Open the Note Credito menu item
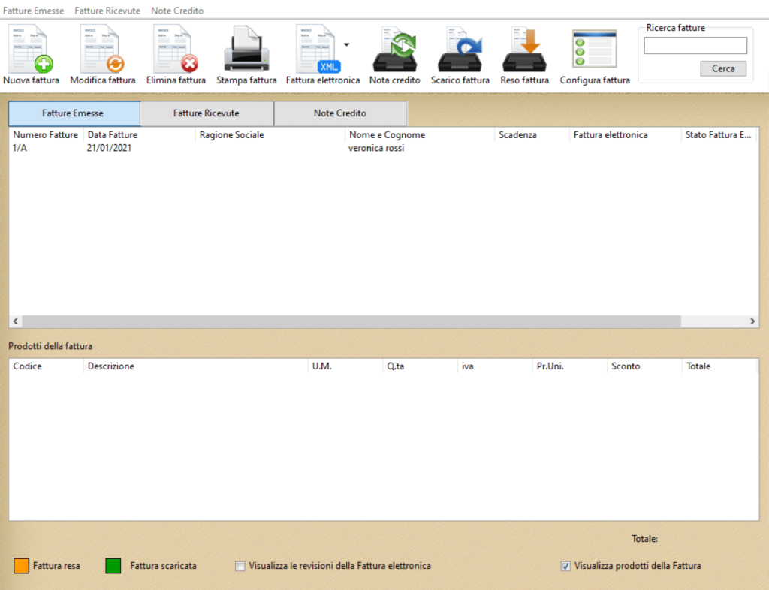This screenshot has height=590, width=769. (176, 11)
